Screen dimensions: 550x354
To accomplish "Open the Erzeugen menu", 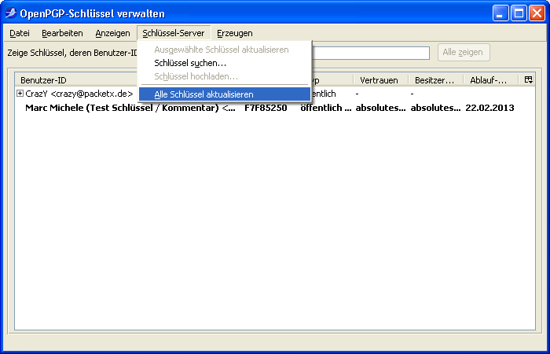I will (x=235, y=33).
